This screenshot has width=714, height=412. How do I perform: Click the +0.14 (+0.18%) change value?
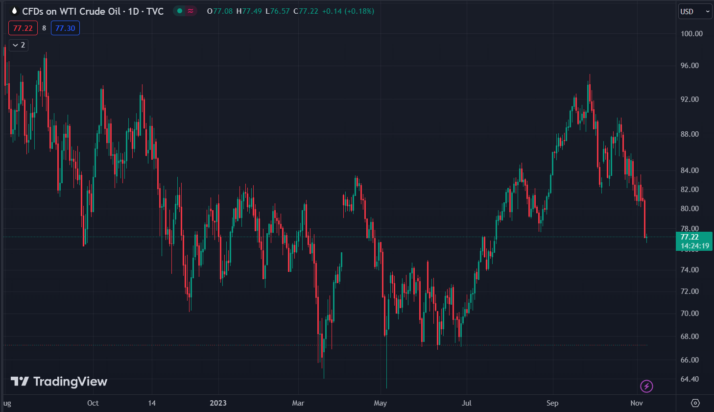pyautogui.click(x=348, y=11)
